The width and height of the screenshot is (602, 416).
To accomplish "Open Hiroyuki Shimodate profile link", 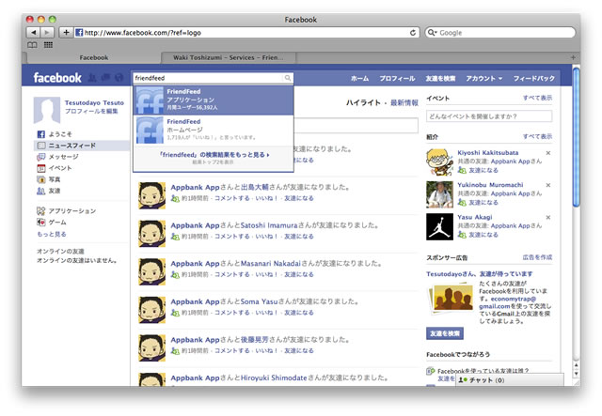I will coord(274,378).
